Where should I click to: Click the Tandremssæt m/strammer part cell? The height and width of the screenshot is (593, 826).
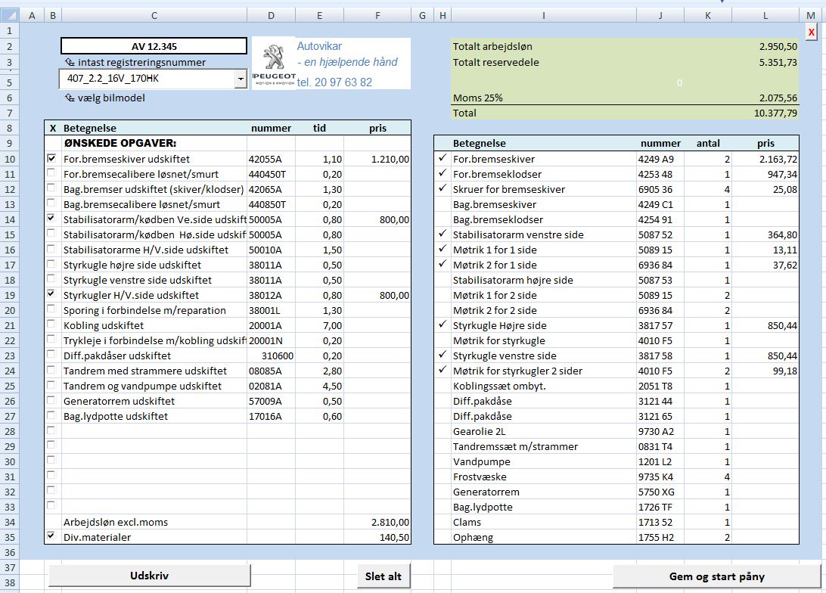pyautogui.click(x=544, y=446)
